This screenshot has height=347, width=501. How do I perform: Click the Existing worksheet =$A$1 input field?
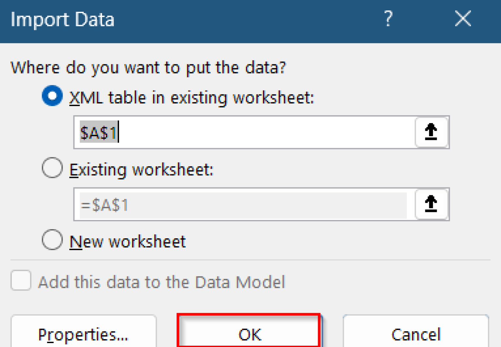tap(243, 205)
